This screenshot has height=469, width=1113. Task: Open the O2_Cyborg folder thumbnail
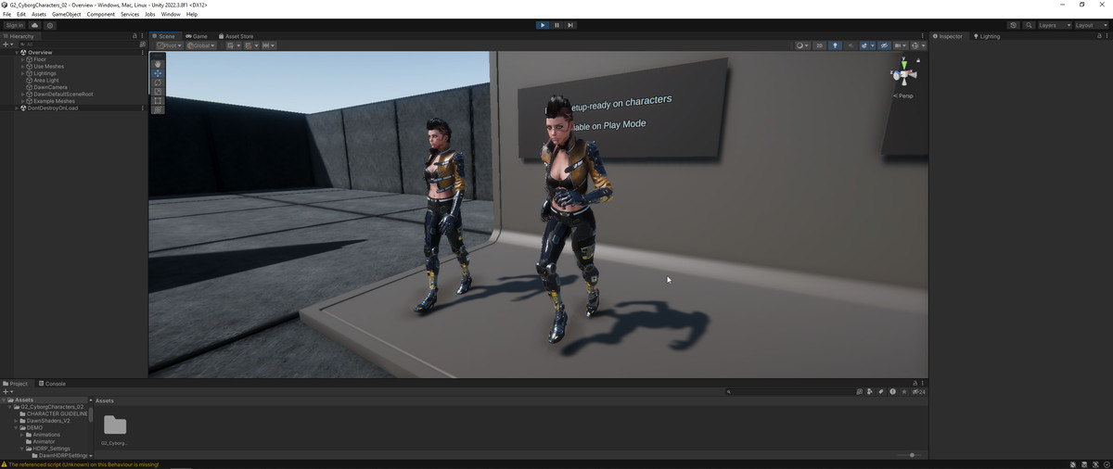click(115, 425)
